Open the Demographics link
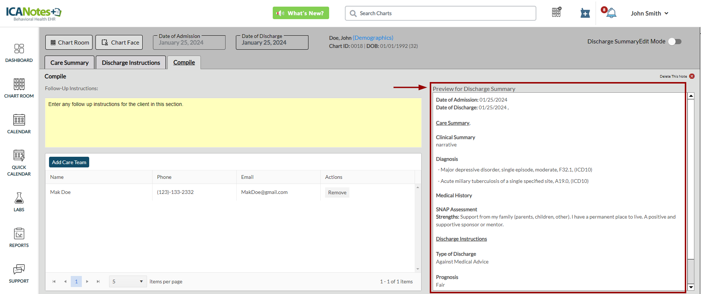 click(373, 38)
